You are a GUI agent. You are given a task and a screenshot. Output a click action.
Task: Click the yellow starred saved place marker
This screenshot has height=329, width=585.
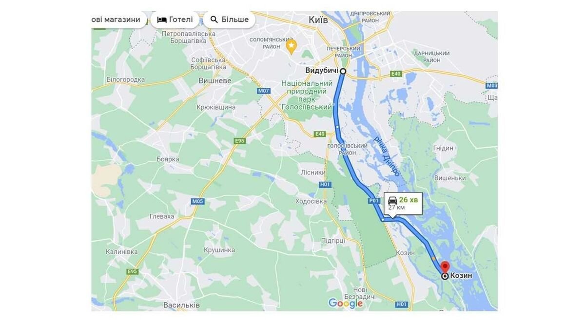292,47
